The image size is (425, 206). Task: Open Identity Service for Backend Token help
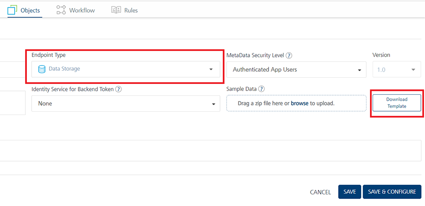(x=119, y=89)
